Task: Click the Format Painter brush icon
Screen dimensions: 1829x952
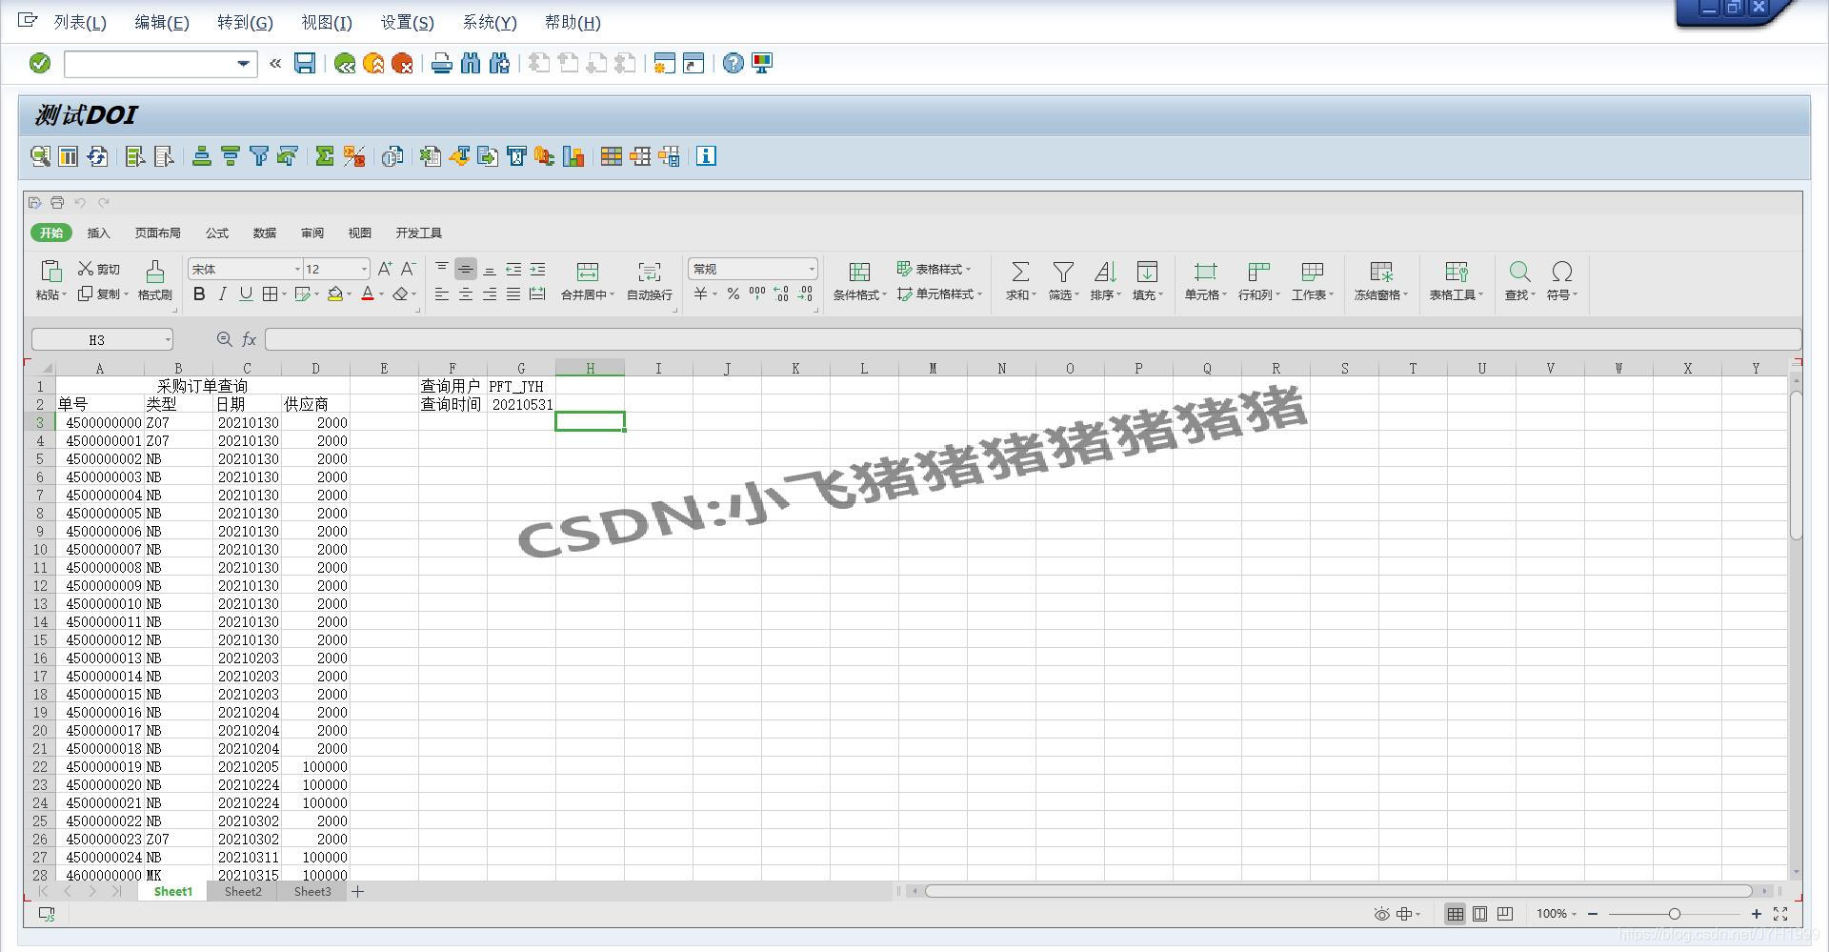Action: [155, 272]
